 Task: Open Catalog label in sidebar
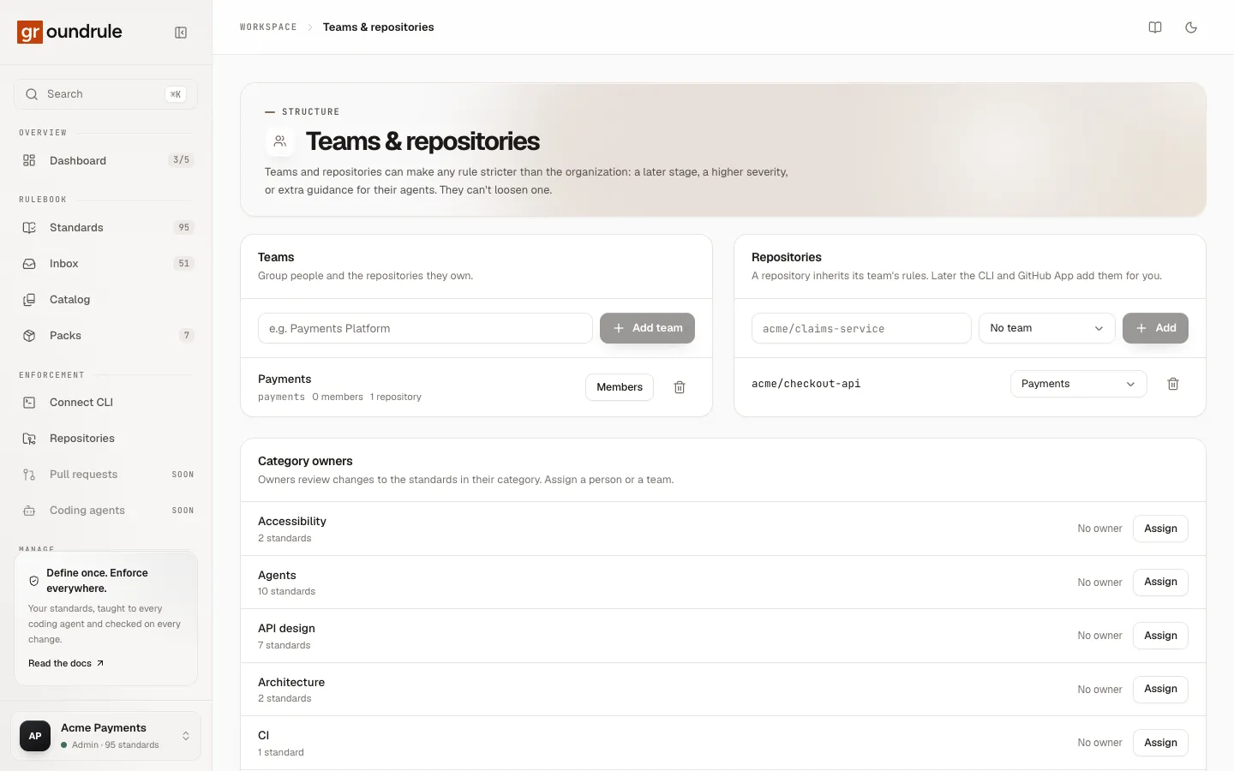pos(69,300)
